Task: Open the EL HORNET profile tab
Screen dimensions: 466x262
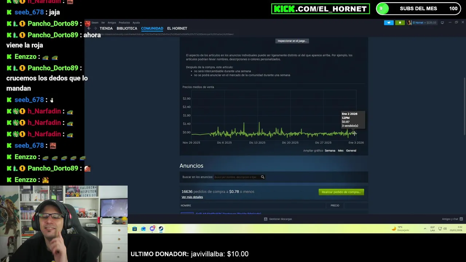Action: tap(177, 28)
